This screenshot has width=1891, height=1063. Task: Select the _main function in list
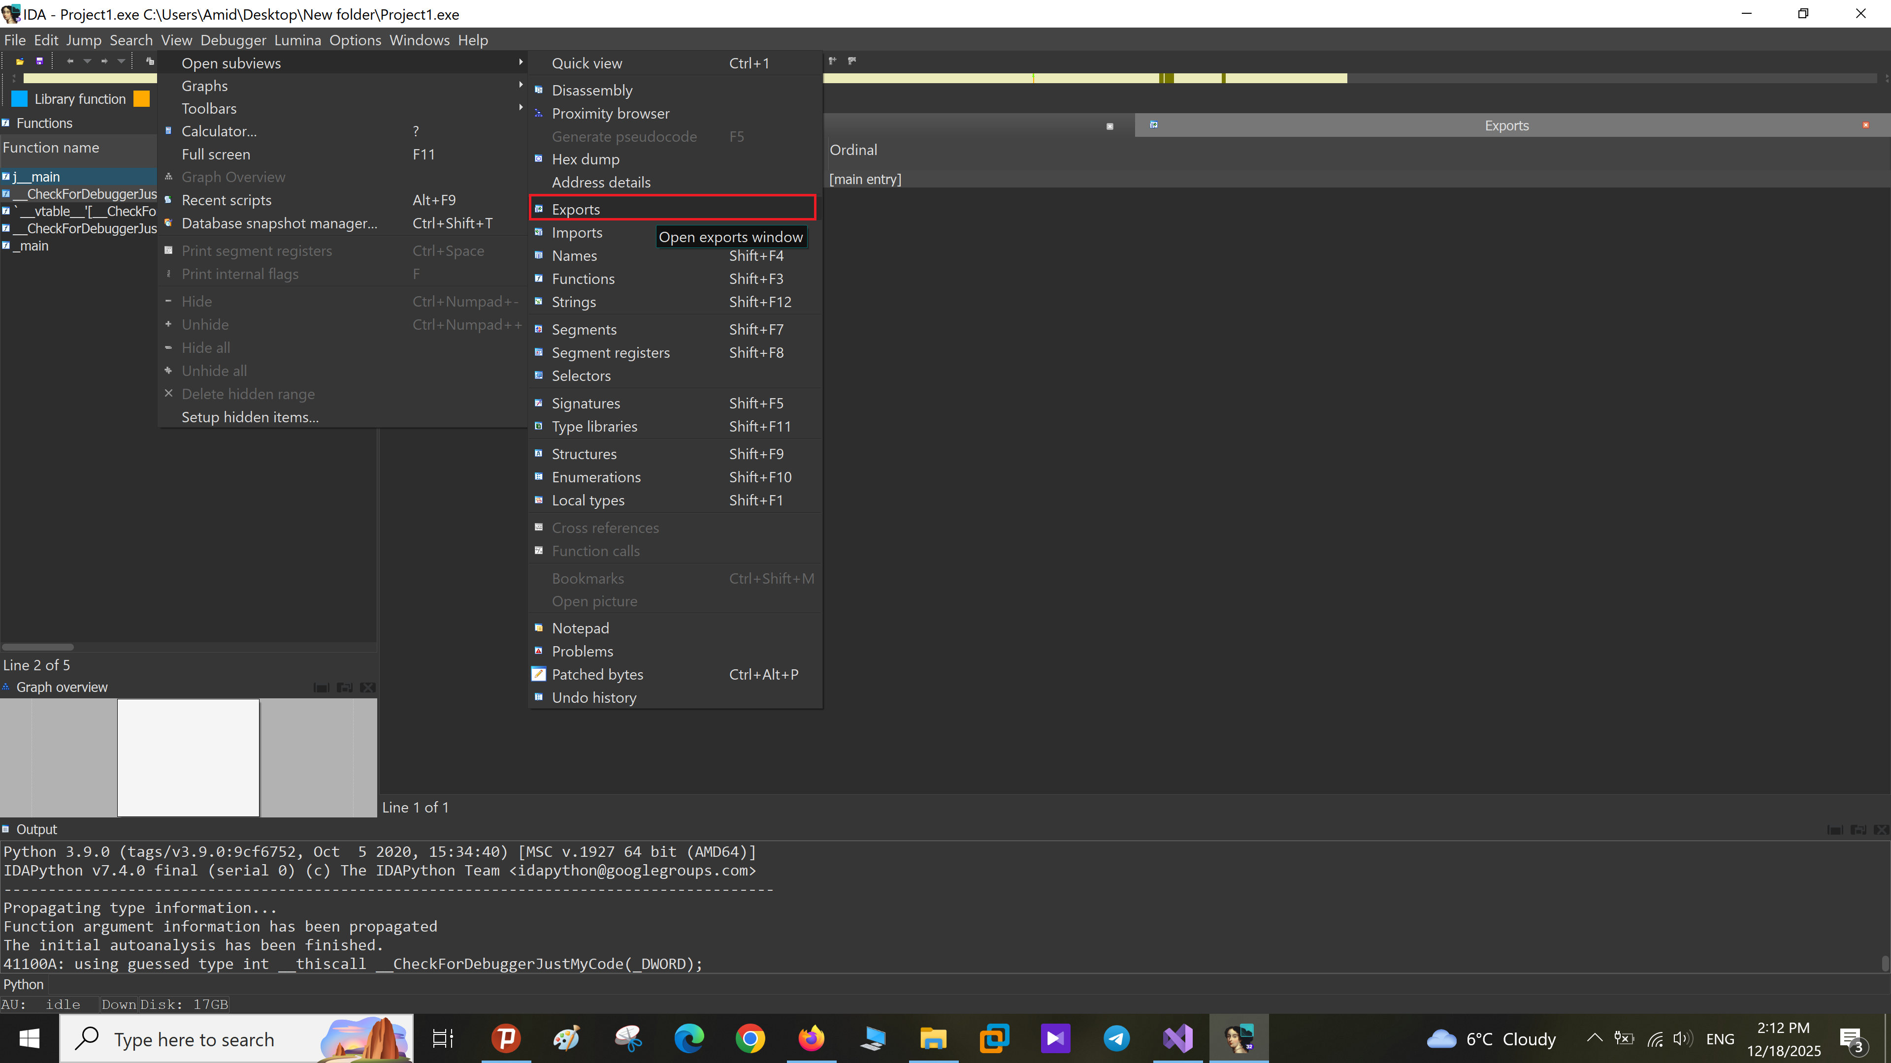[x=34, y=246]
